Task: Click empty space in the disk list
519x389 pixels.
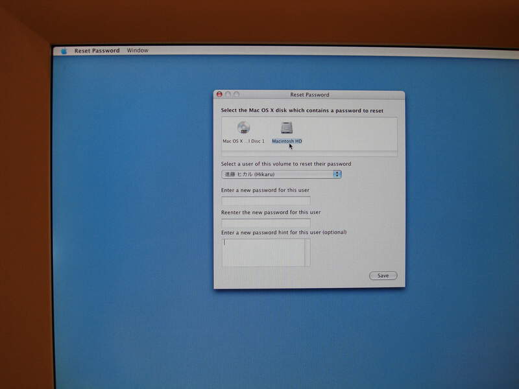Action: tap(350, 133)
